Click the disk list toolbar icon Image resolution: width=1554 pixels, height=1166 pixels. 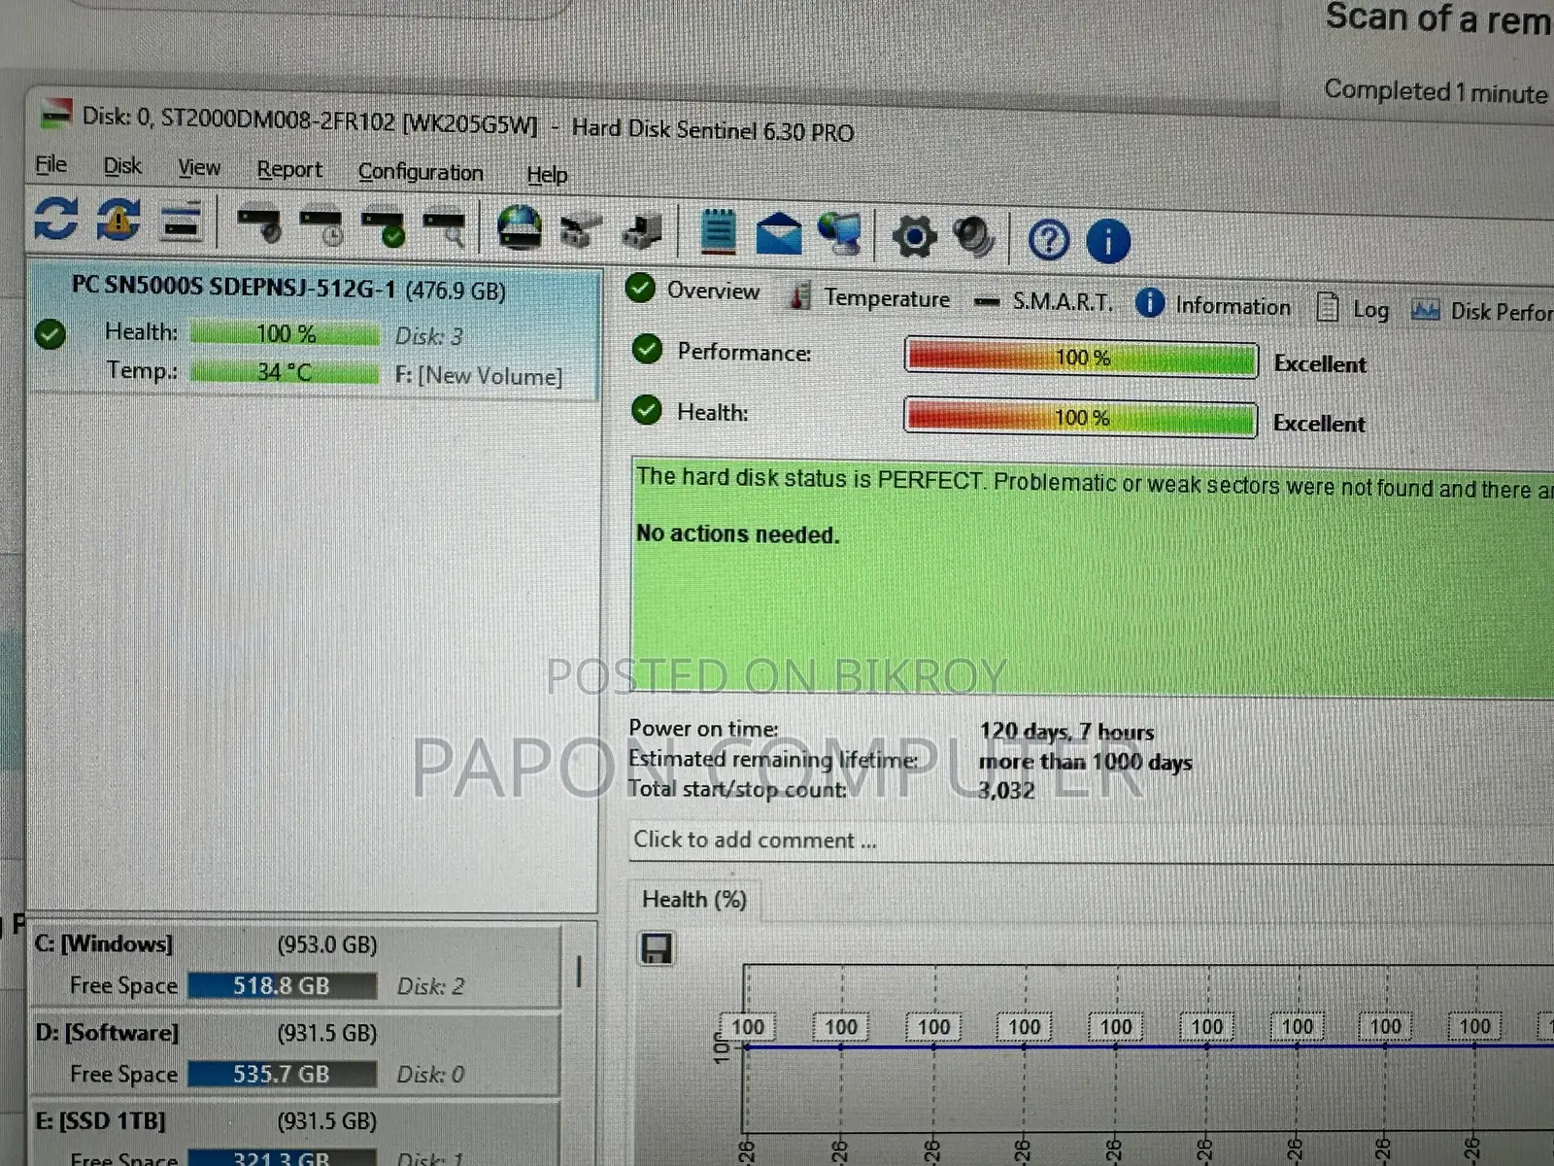click(x=181, y=221)
